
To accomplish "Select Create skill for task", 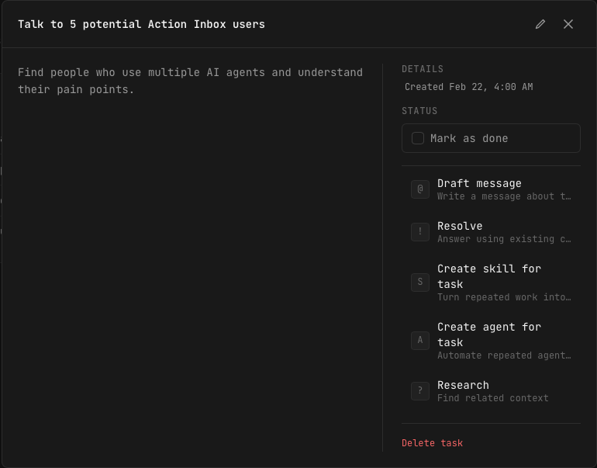I will pos(491,283).
